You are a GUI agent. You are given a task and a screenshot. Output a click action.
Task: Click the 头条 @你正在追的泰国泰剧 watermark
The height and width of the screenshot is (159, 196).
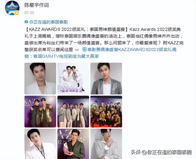(x=161, y=152)
